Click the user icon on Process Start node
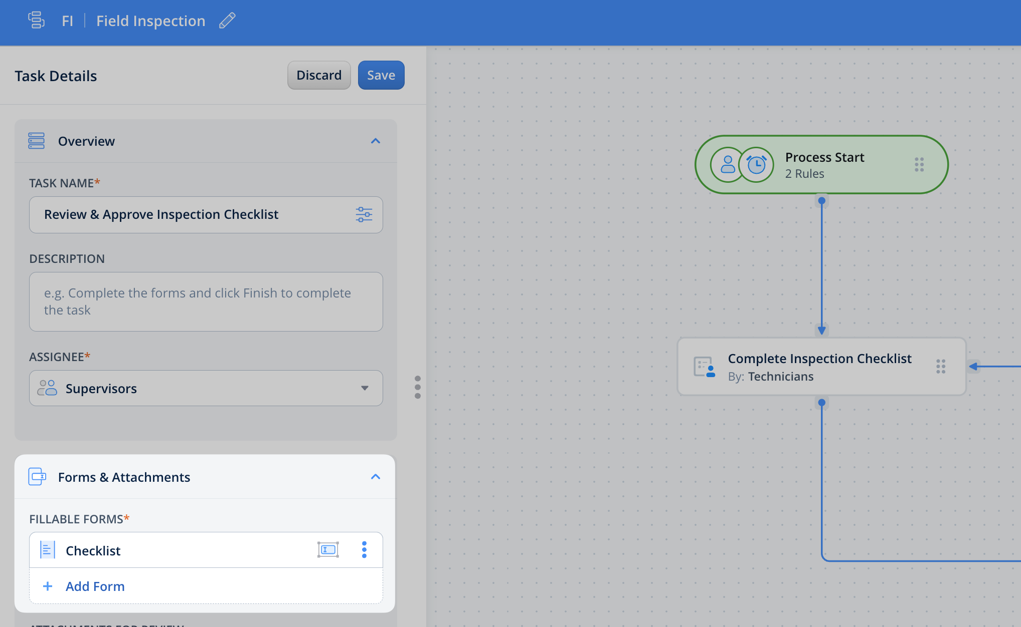1021x627 pixels. 727,164
